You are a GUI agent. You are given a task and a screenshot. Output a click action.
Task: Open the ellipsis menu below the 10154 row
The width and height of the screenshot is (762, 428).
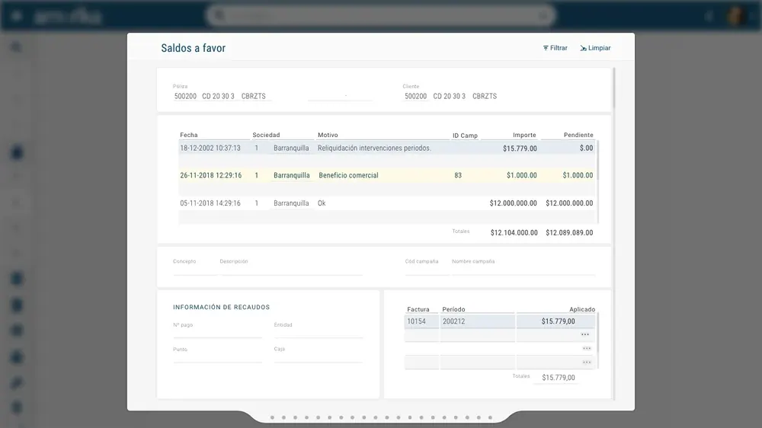click(585, 334)
